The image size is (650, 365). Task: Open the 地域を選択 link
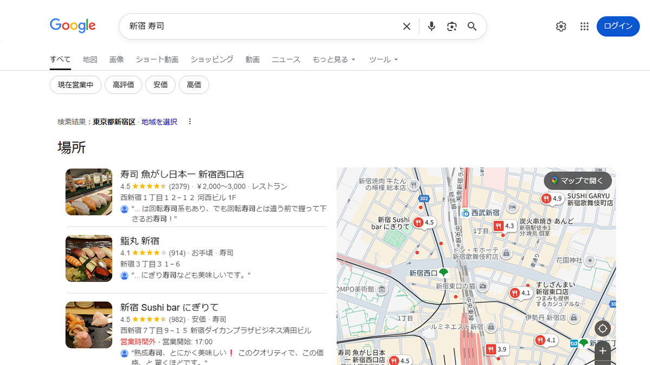point(158,122)
